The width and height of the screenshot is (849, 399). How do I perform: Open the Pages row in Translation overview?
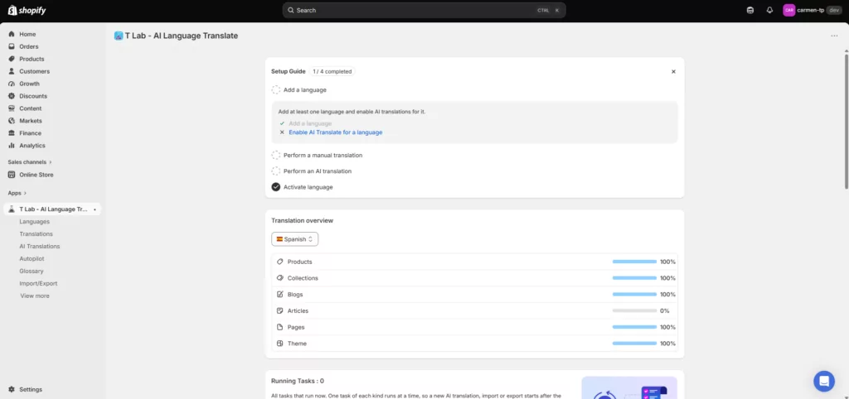[x=475, y=327]
